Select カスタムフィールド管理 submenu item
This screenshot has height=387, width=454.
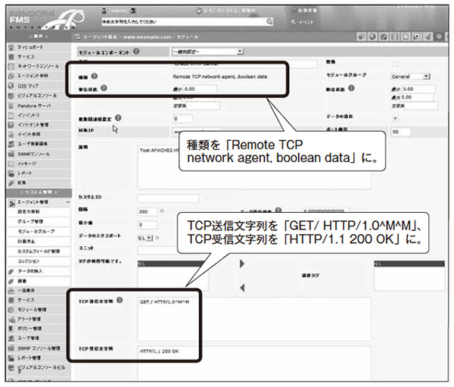pyautogui.click(x=39, y=251)
